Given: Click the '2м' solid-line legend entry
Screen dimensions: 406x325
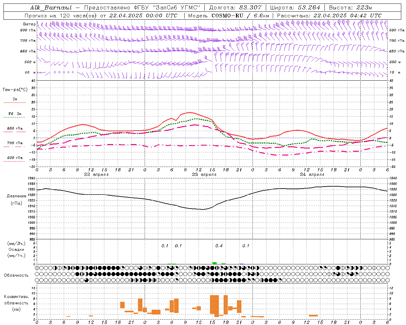Looking at the screenshot, I should [x=15, y=99].
